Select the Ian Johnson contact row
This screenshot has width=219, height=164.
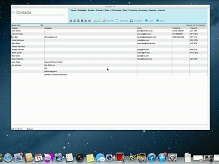pyautogui.click(x=109, y=65)
